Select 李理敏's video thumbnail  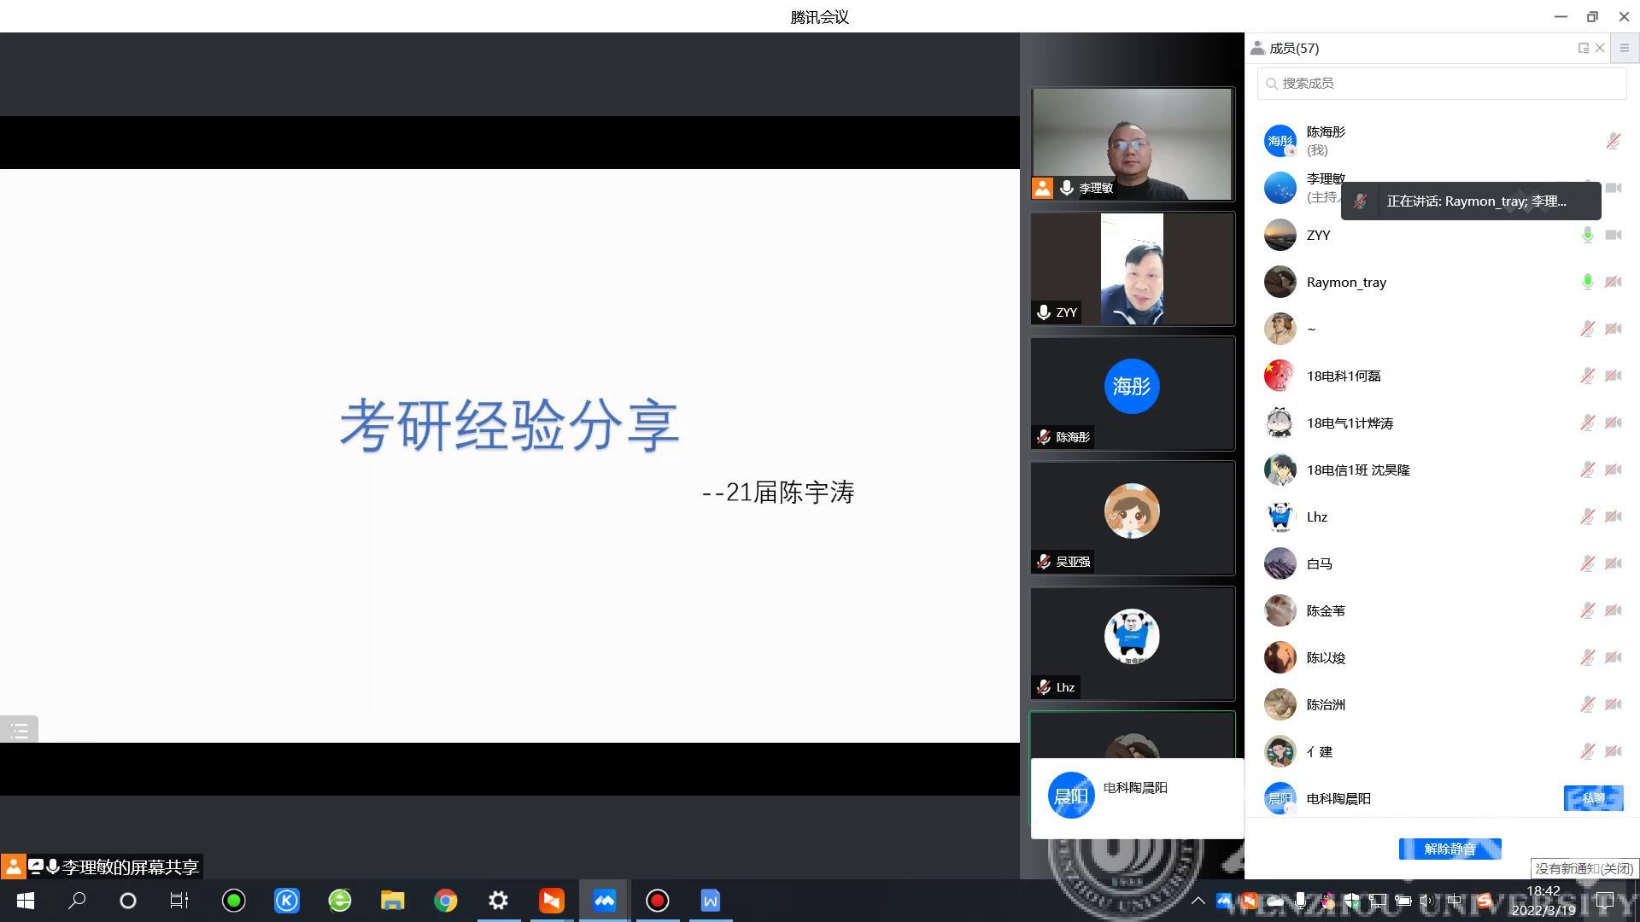[1132, 144]
